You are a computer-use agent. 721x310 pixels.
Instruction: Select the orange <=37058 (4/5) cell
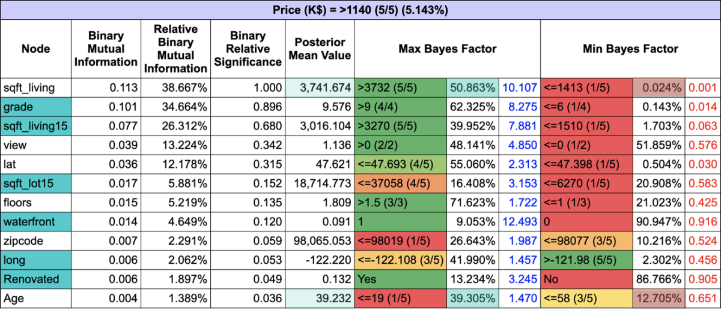pos(400,183)
